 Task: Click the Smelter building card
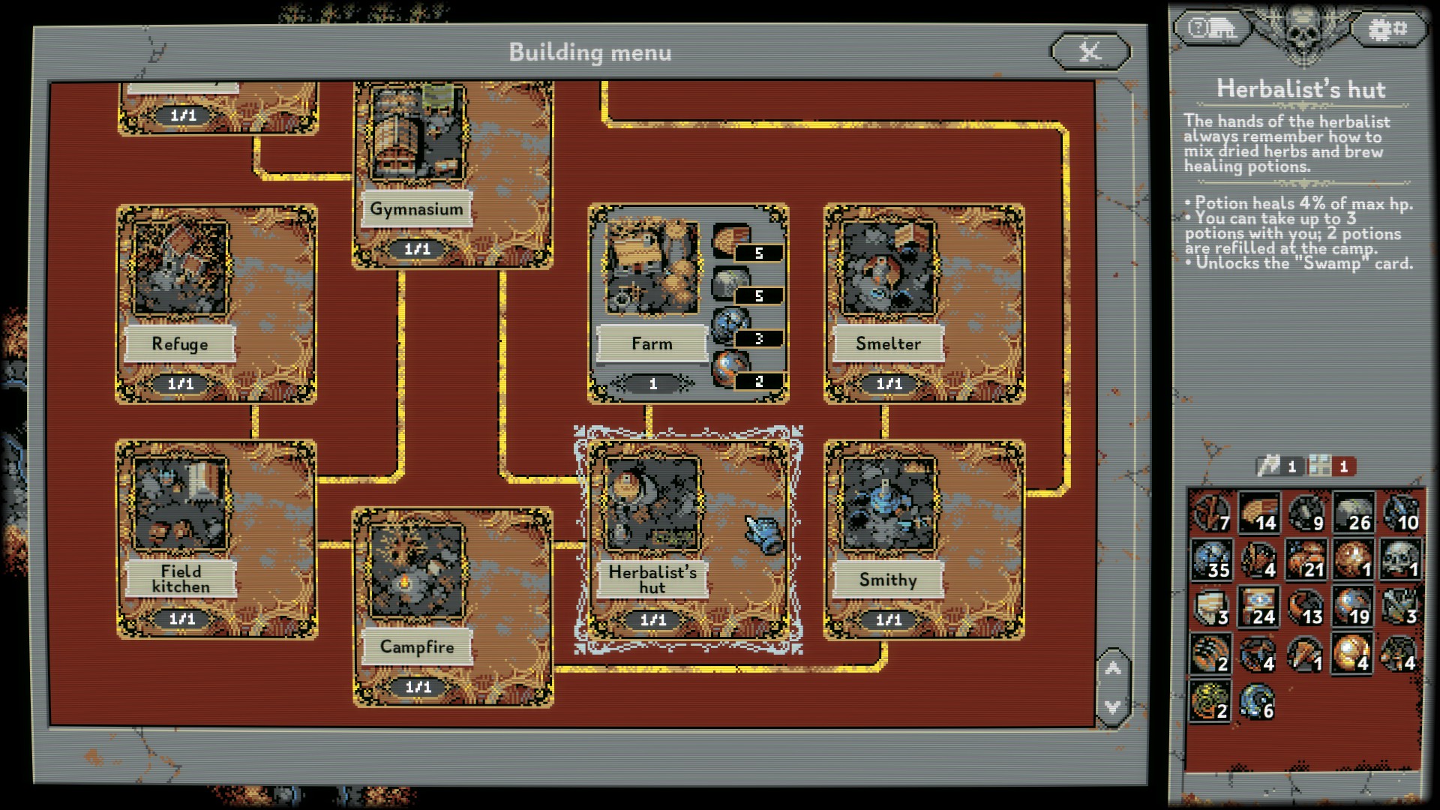coord(924,303)
